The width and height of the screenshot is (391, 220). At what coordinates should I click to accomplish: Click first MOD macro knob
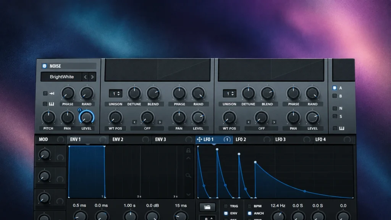[44, 154]
